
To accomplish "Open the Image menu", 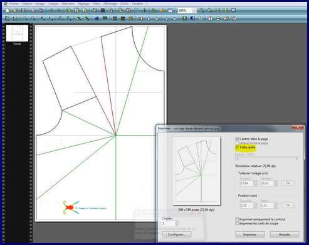I will tap(40, 4).
